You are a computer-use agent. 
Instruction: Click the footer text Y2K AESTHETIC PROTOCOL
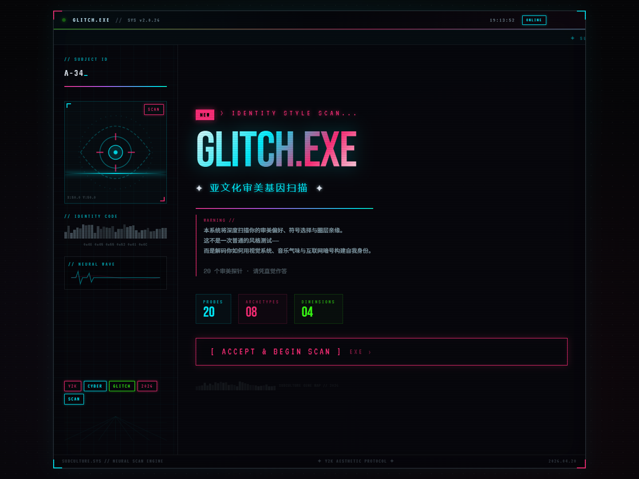pos(355,461)
